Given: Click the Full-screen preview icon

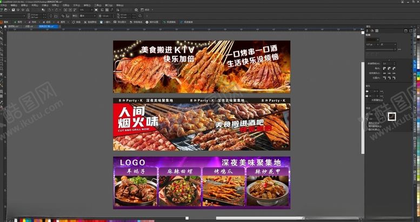Looking at the screenshot, I should (96, 10).
